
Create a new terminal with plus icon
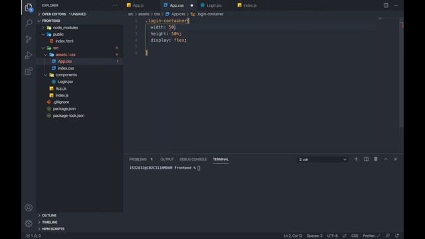click(x=356, y=159)
